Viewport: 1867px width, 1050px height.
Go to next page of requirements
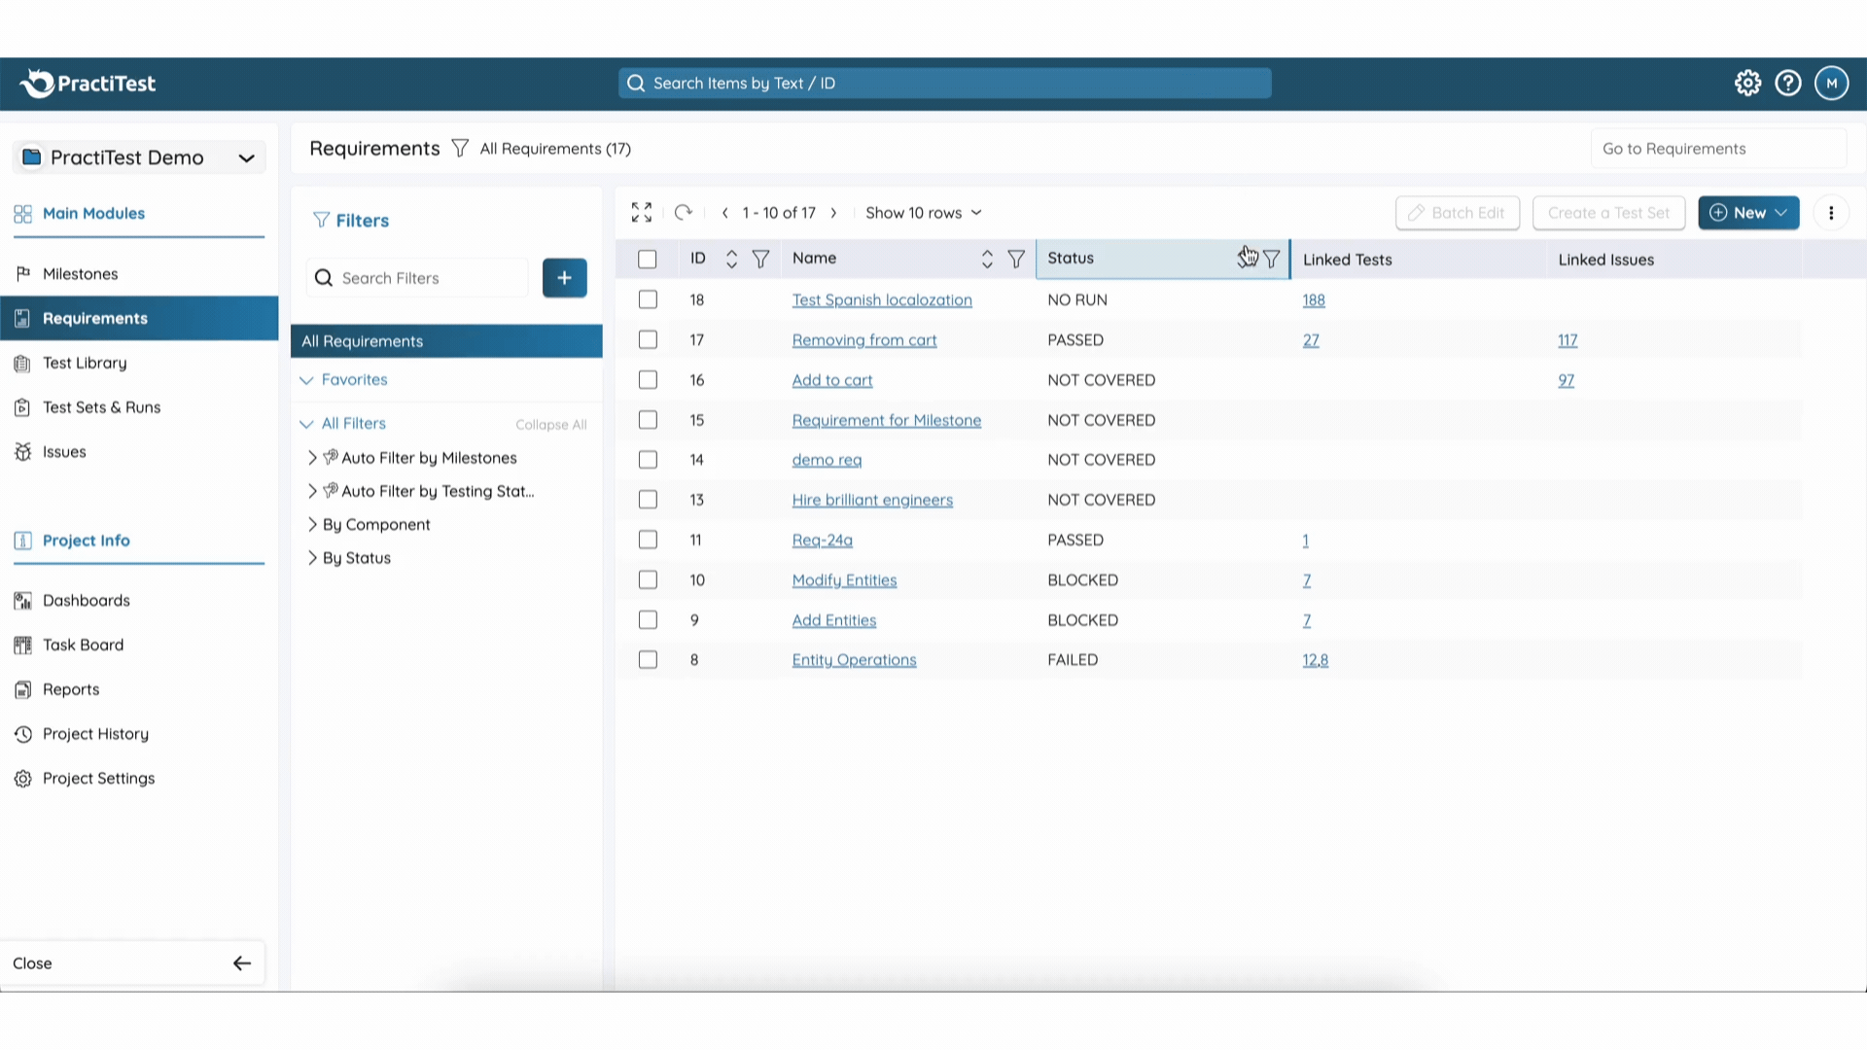point(833,213)
